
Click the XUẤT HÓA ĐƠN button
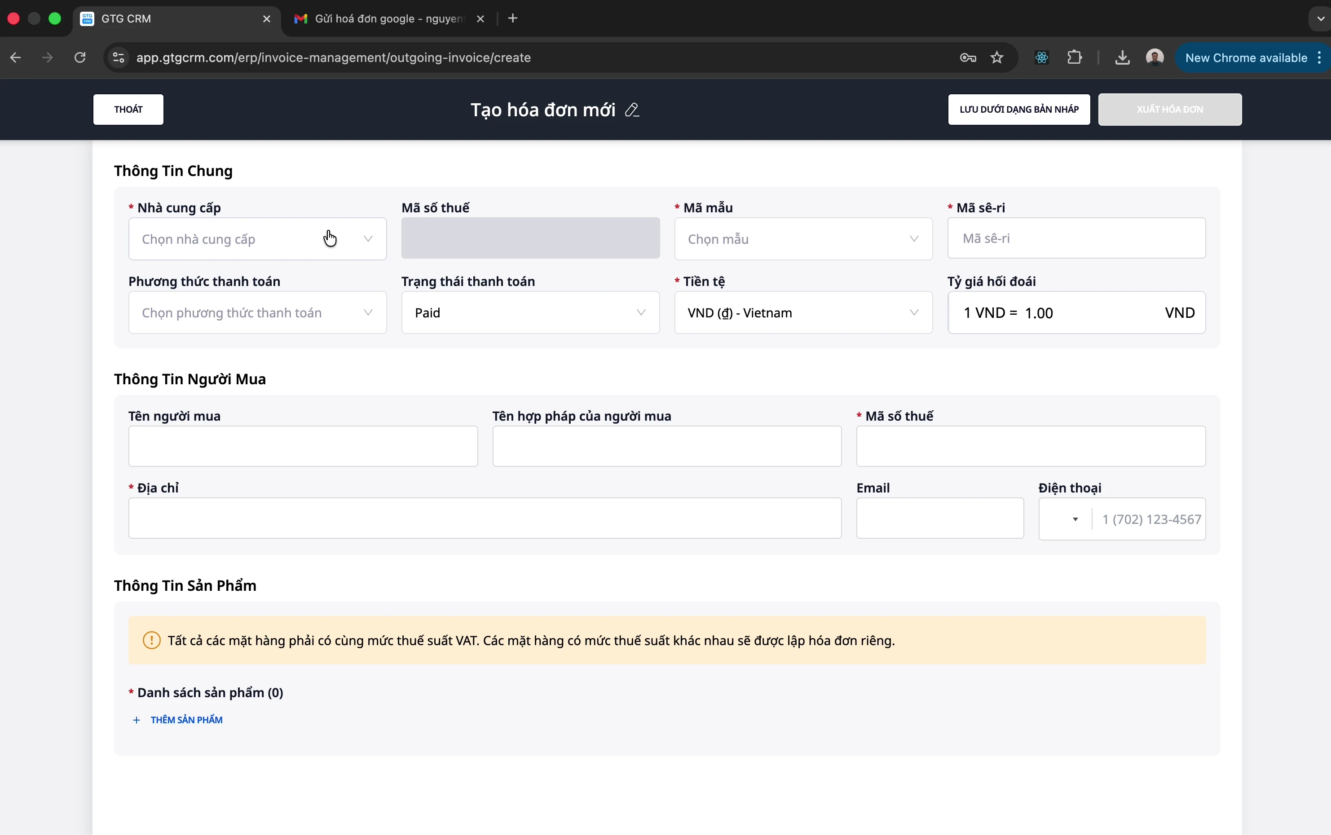point(1170,110)
